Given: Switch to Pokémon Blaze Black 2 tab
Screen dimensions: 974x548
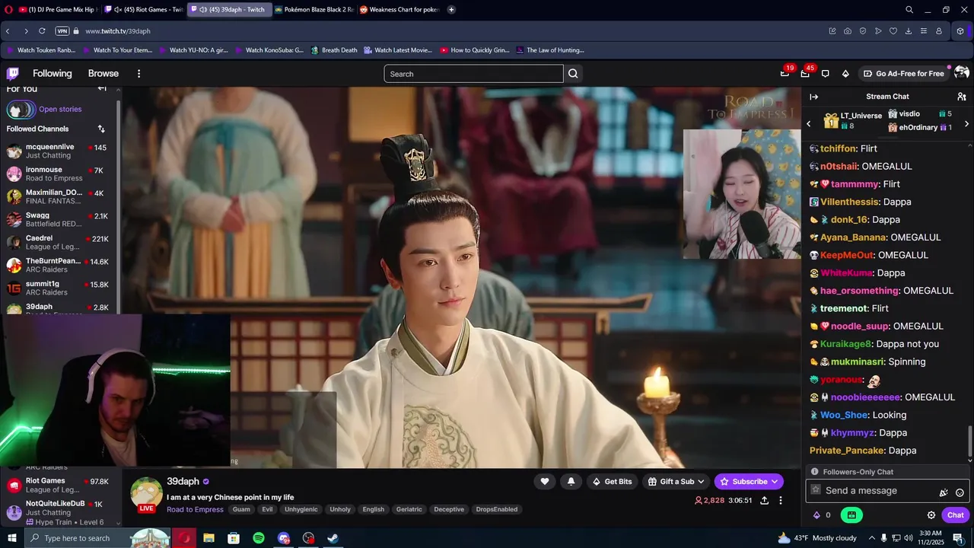Looking at the screenshot, I should 314,10.
